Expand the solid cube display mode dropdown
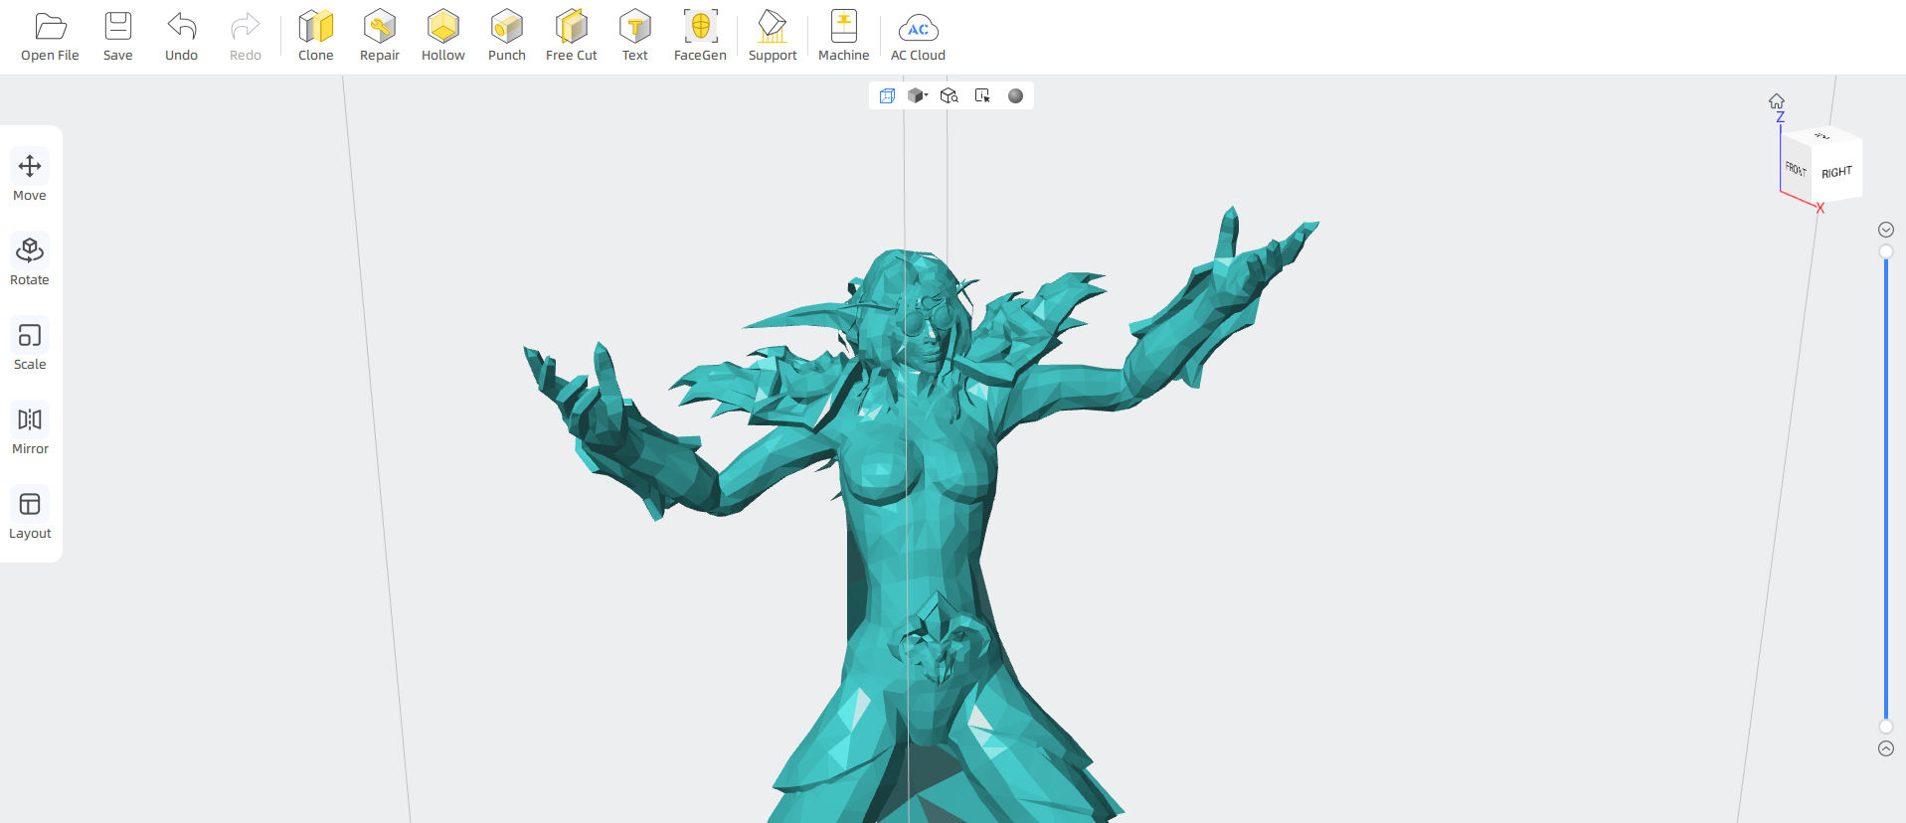This screenshot has height=823, width=1906. [918, 95]
